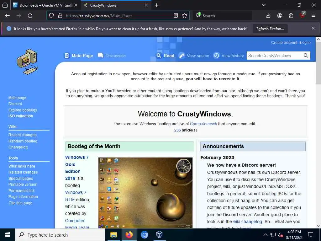Click the Firefox Search box
The width and height of the screenshot is (321, 241).
tap(222, 16)
